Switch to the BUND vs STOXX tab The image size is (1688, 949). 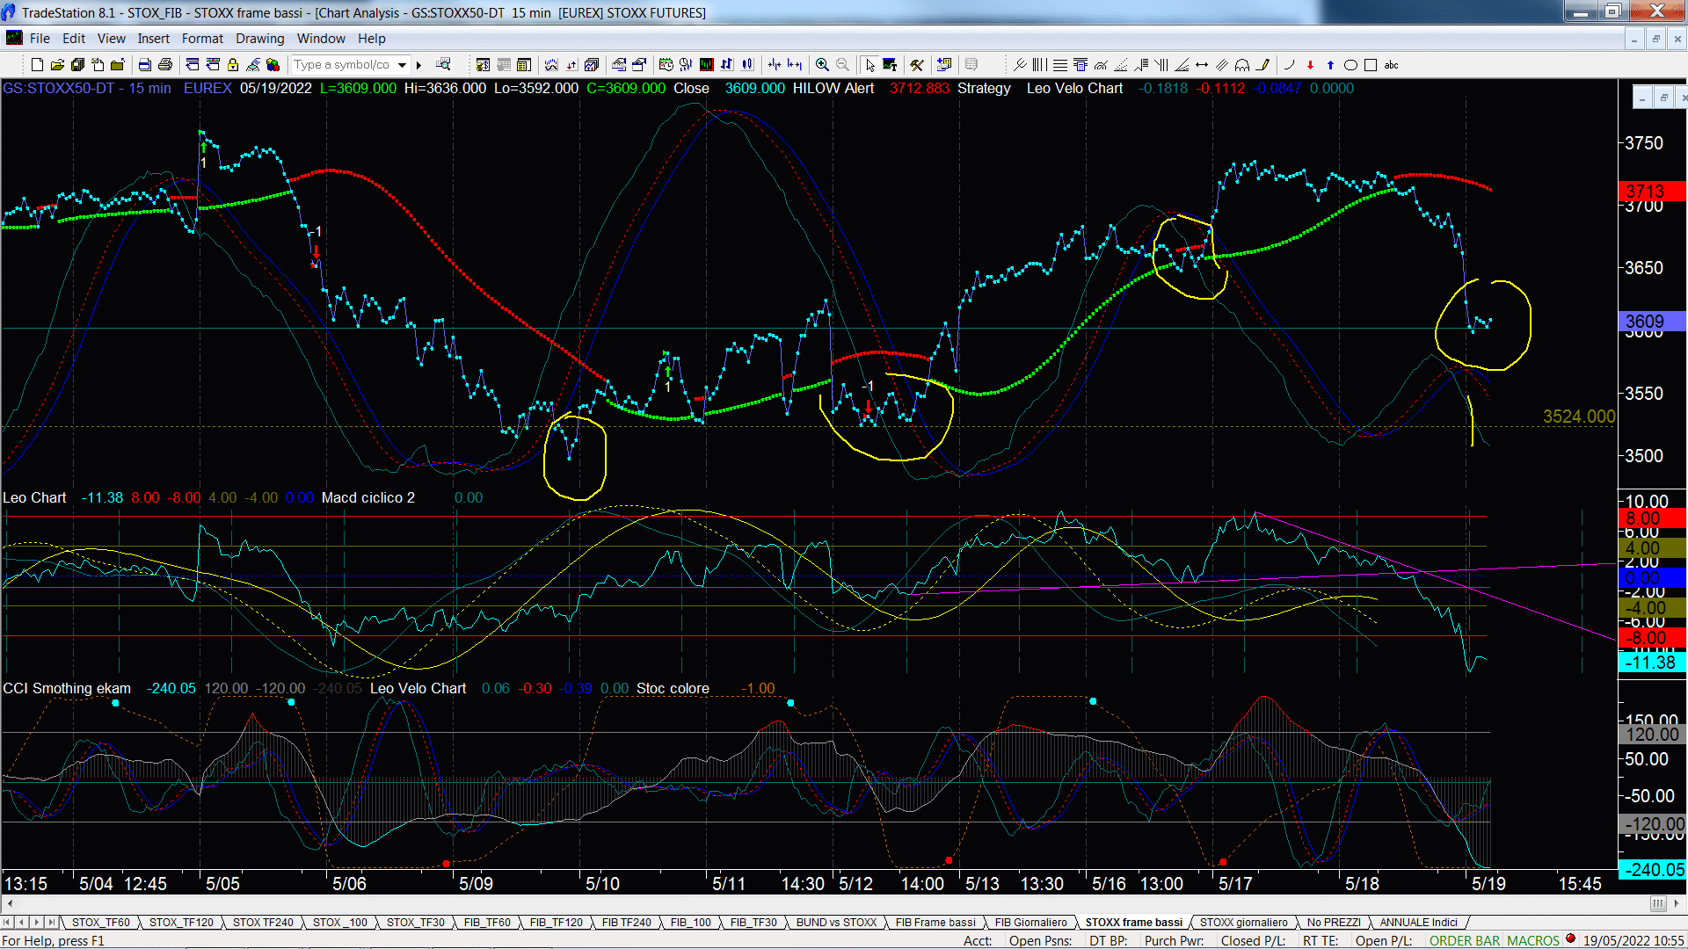(x=836, y=923)
